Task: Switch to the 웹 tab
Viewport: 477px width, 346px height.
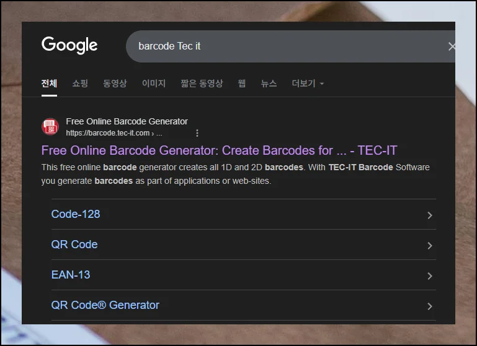Action: tap(242, 84)
